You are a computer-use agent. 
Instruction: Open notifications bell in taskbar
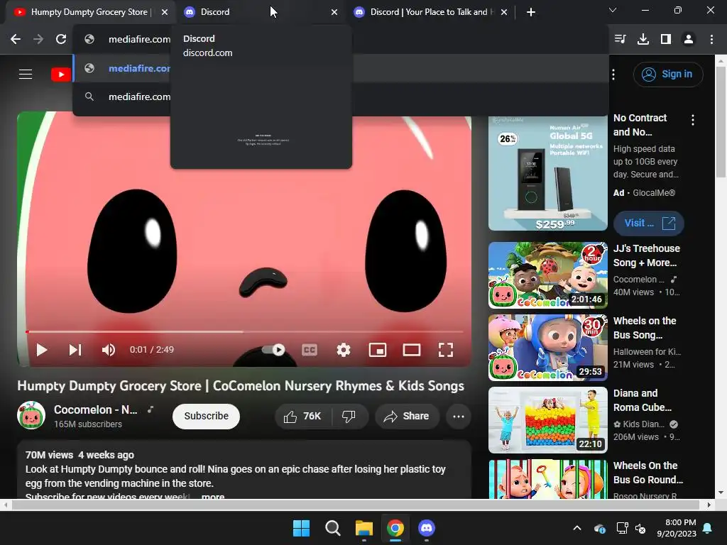tap(708, 528)
